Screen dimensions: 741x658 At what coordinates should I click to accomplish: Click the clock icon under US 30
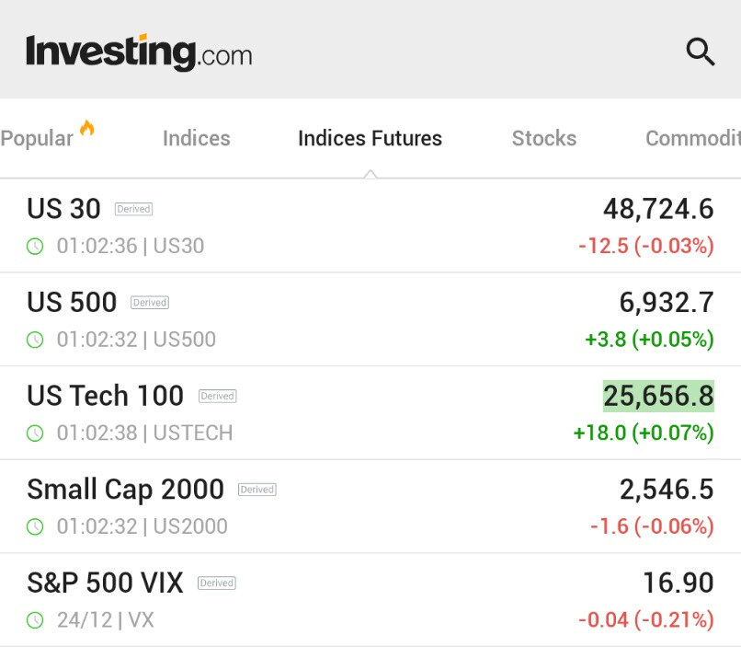(35, 247)
